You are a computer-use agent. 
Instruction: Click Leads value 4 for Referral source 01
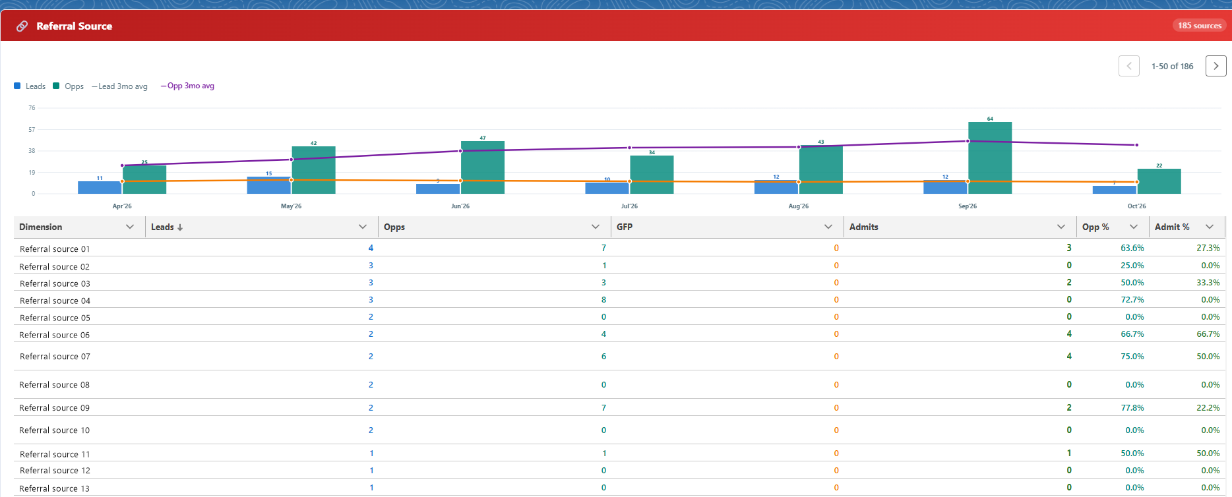[x=371, y=248]
